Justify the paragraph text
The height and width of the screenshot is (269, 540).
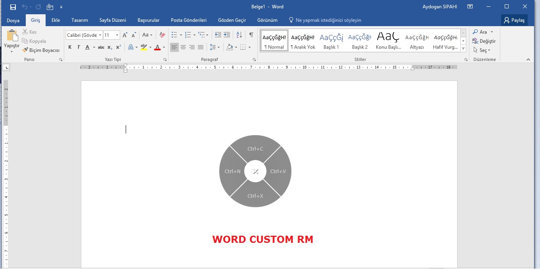click(201, 47)
